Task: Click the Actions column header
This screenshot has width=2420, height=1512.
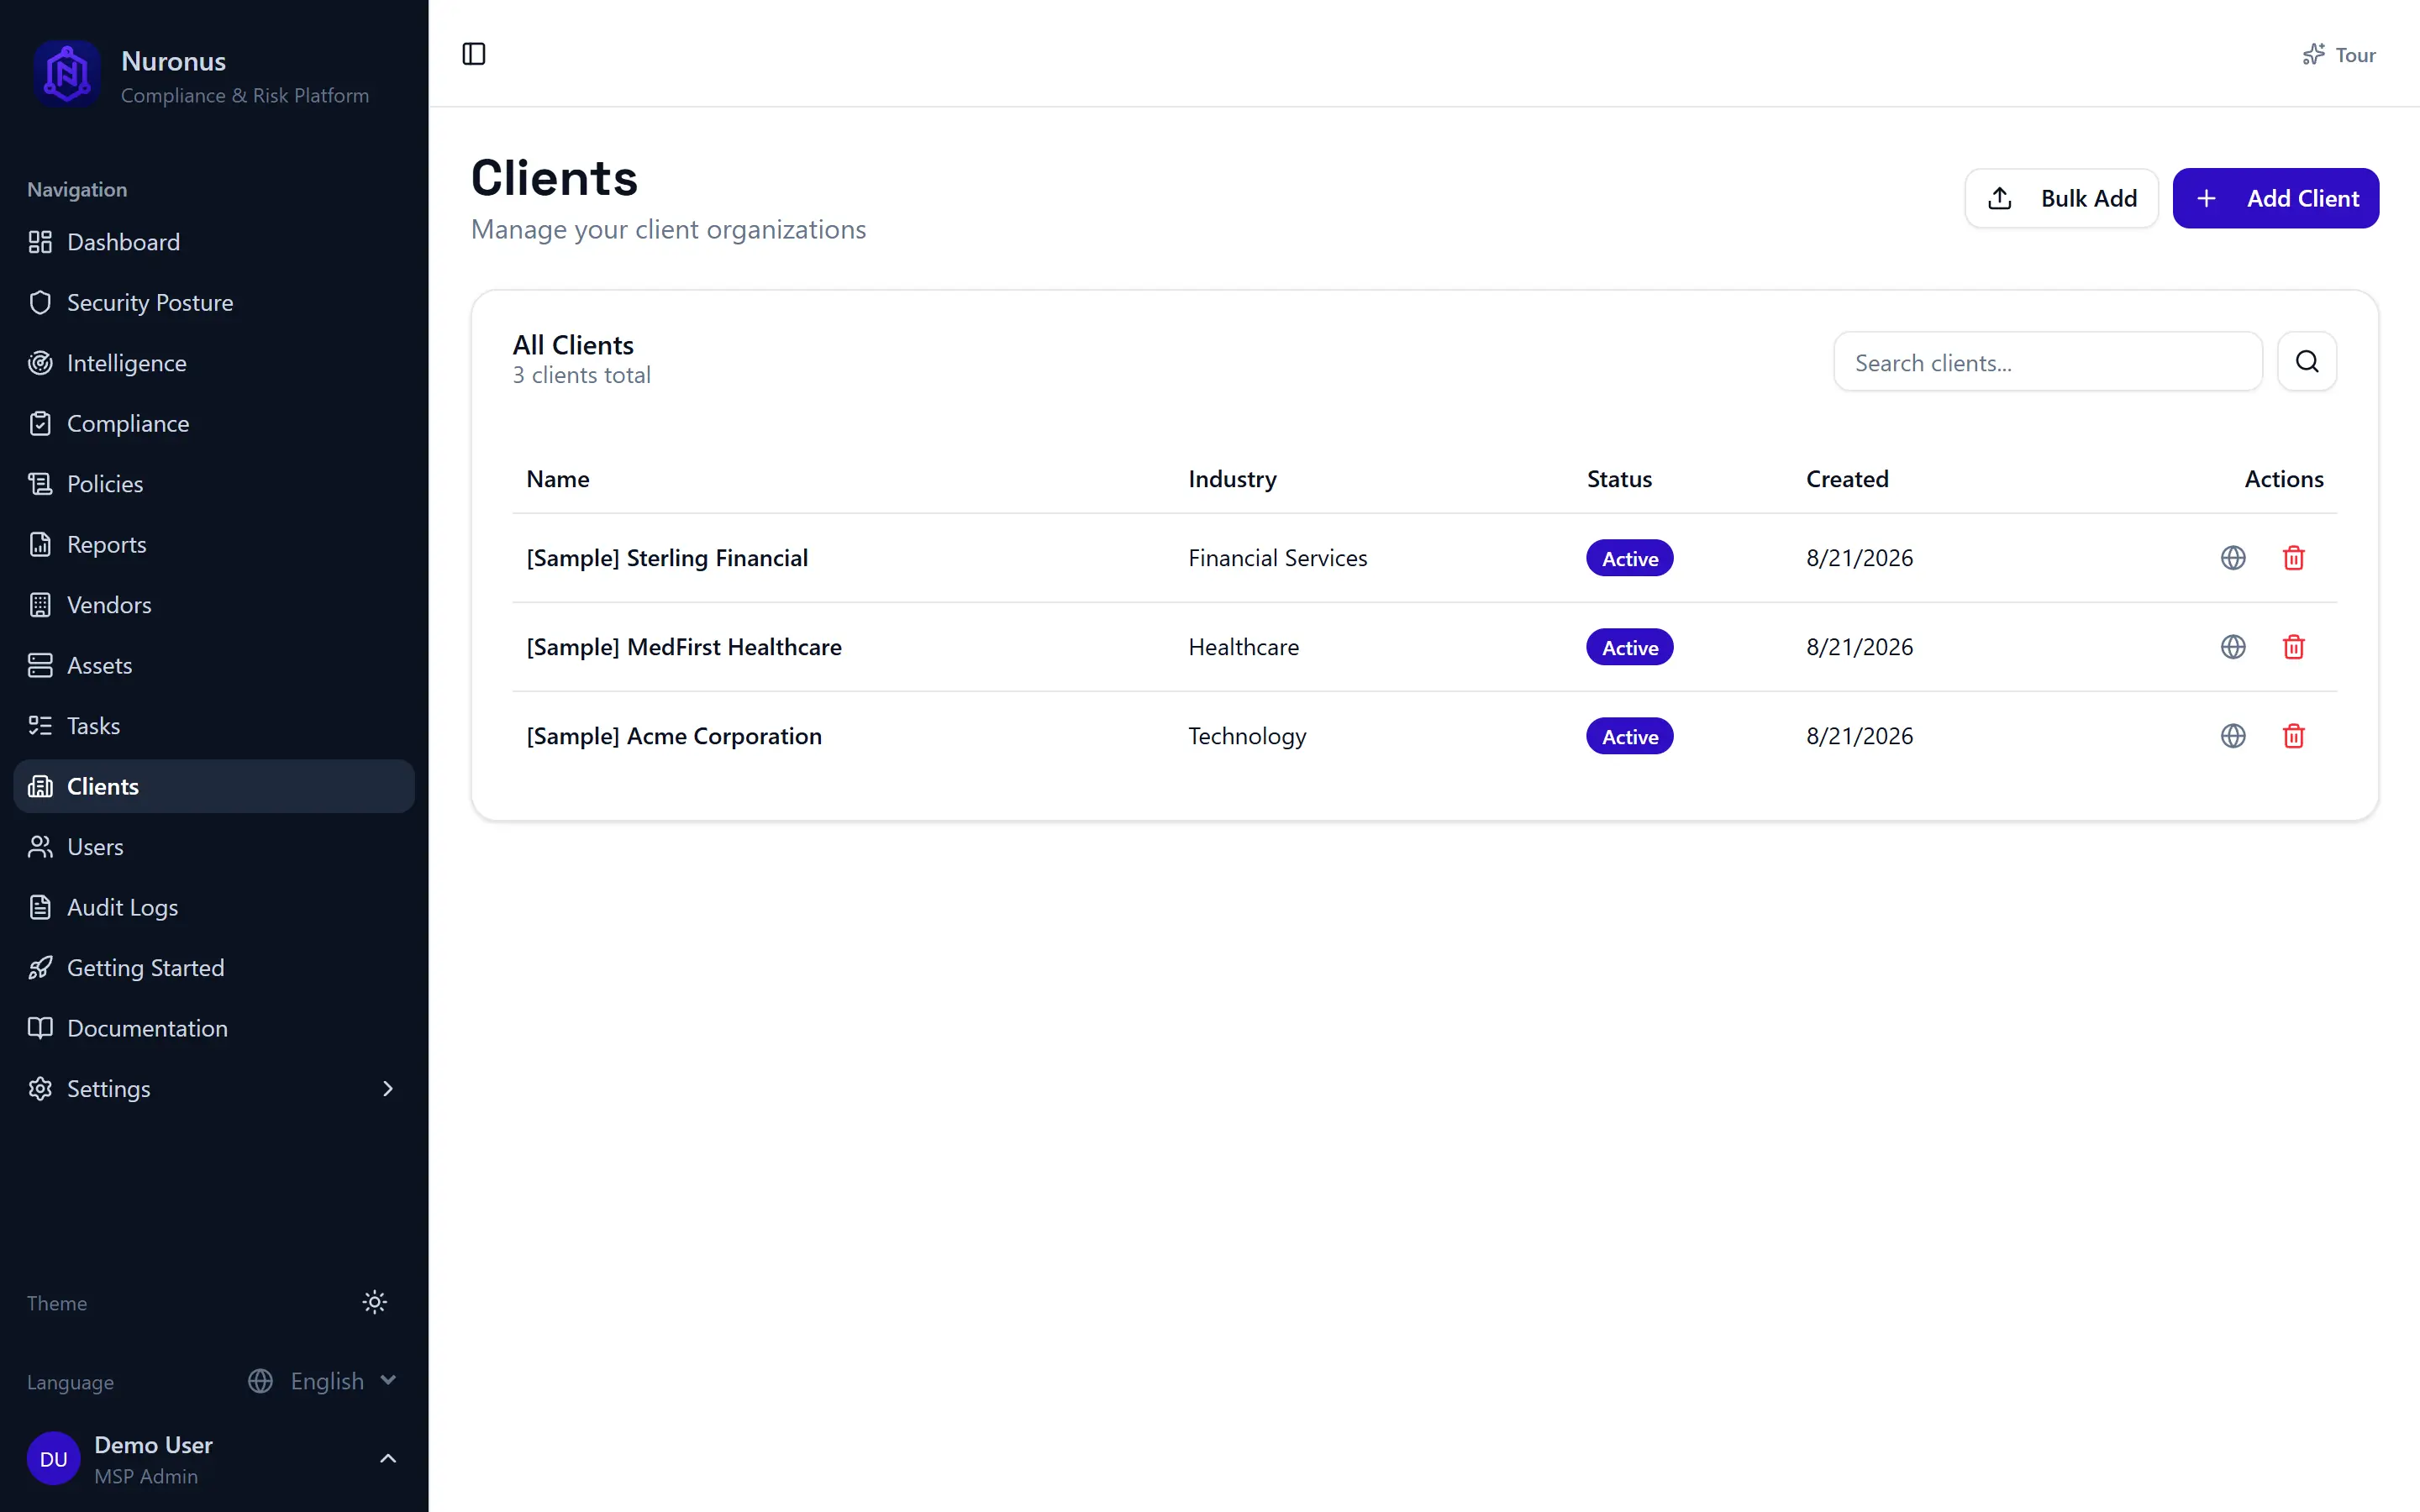Action: [x=2283, y=479]
